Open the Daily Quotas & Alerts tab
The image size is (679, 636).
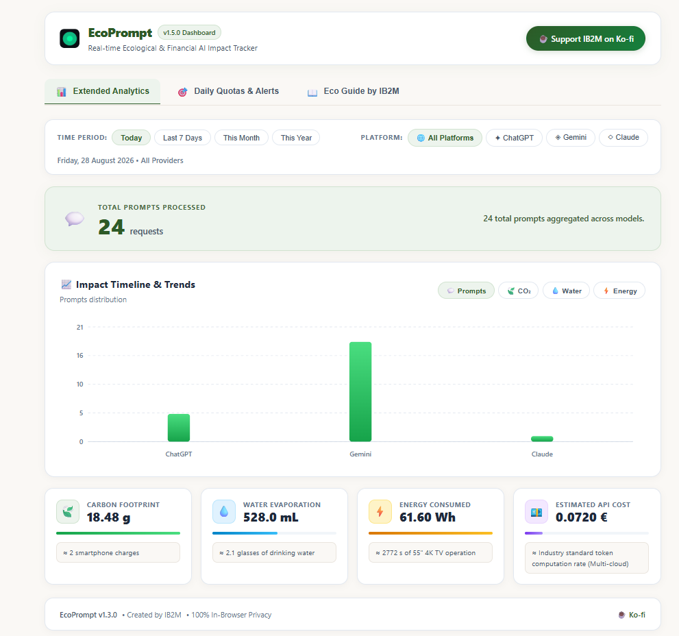pos(228,91)
